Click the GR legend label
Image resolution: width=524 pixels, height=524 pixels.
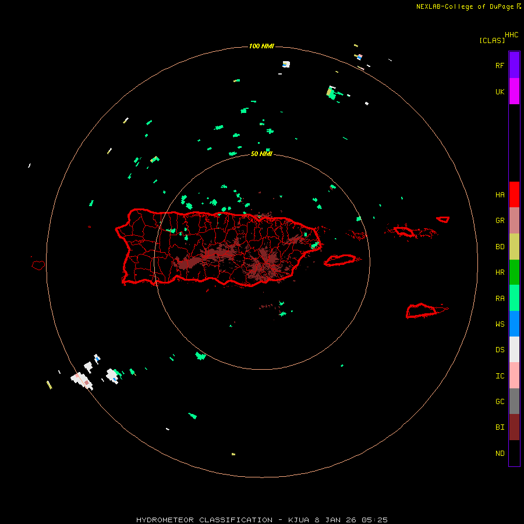coord(500,221)
